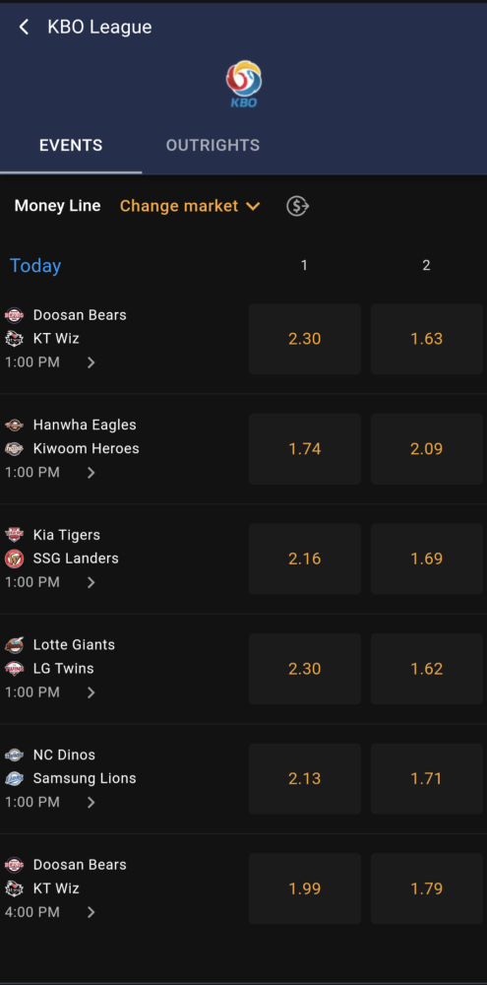The height and width of the screenshot is (985, 487).
Task: Click the Lotte Giants team logo
Action: coord(14,645)
